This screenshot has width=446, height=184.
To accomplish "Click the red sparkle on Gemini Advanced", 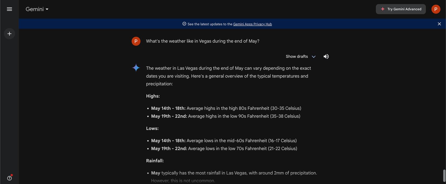I will (382, 9).
